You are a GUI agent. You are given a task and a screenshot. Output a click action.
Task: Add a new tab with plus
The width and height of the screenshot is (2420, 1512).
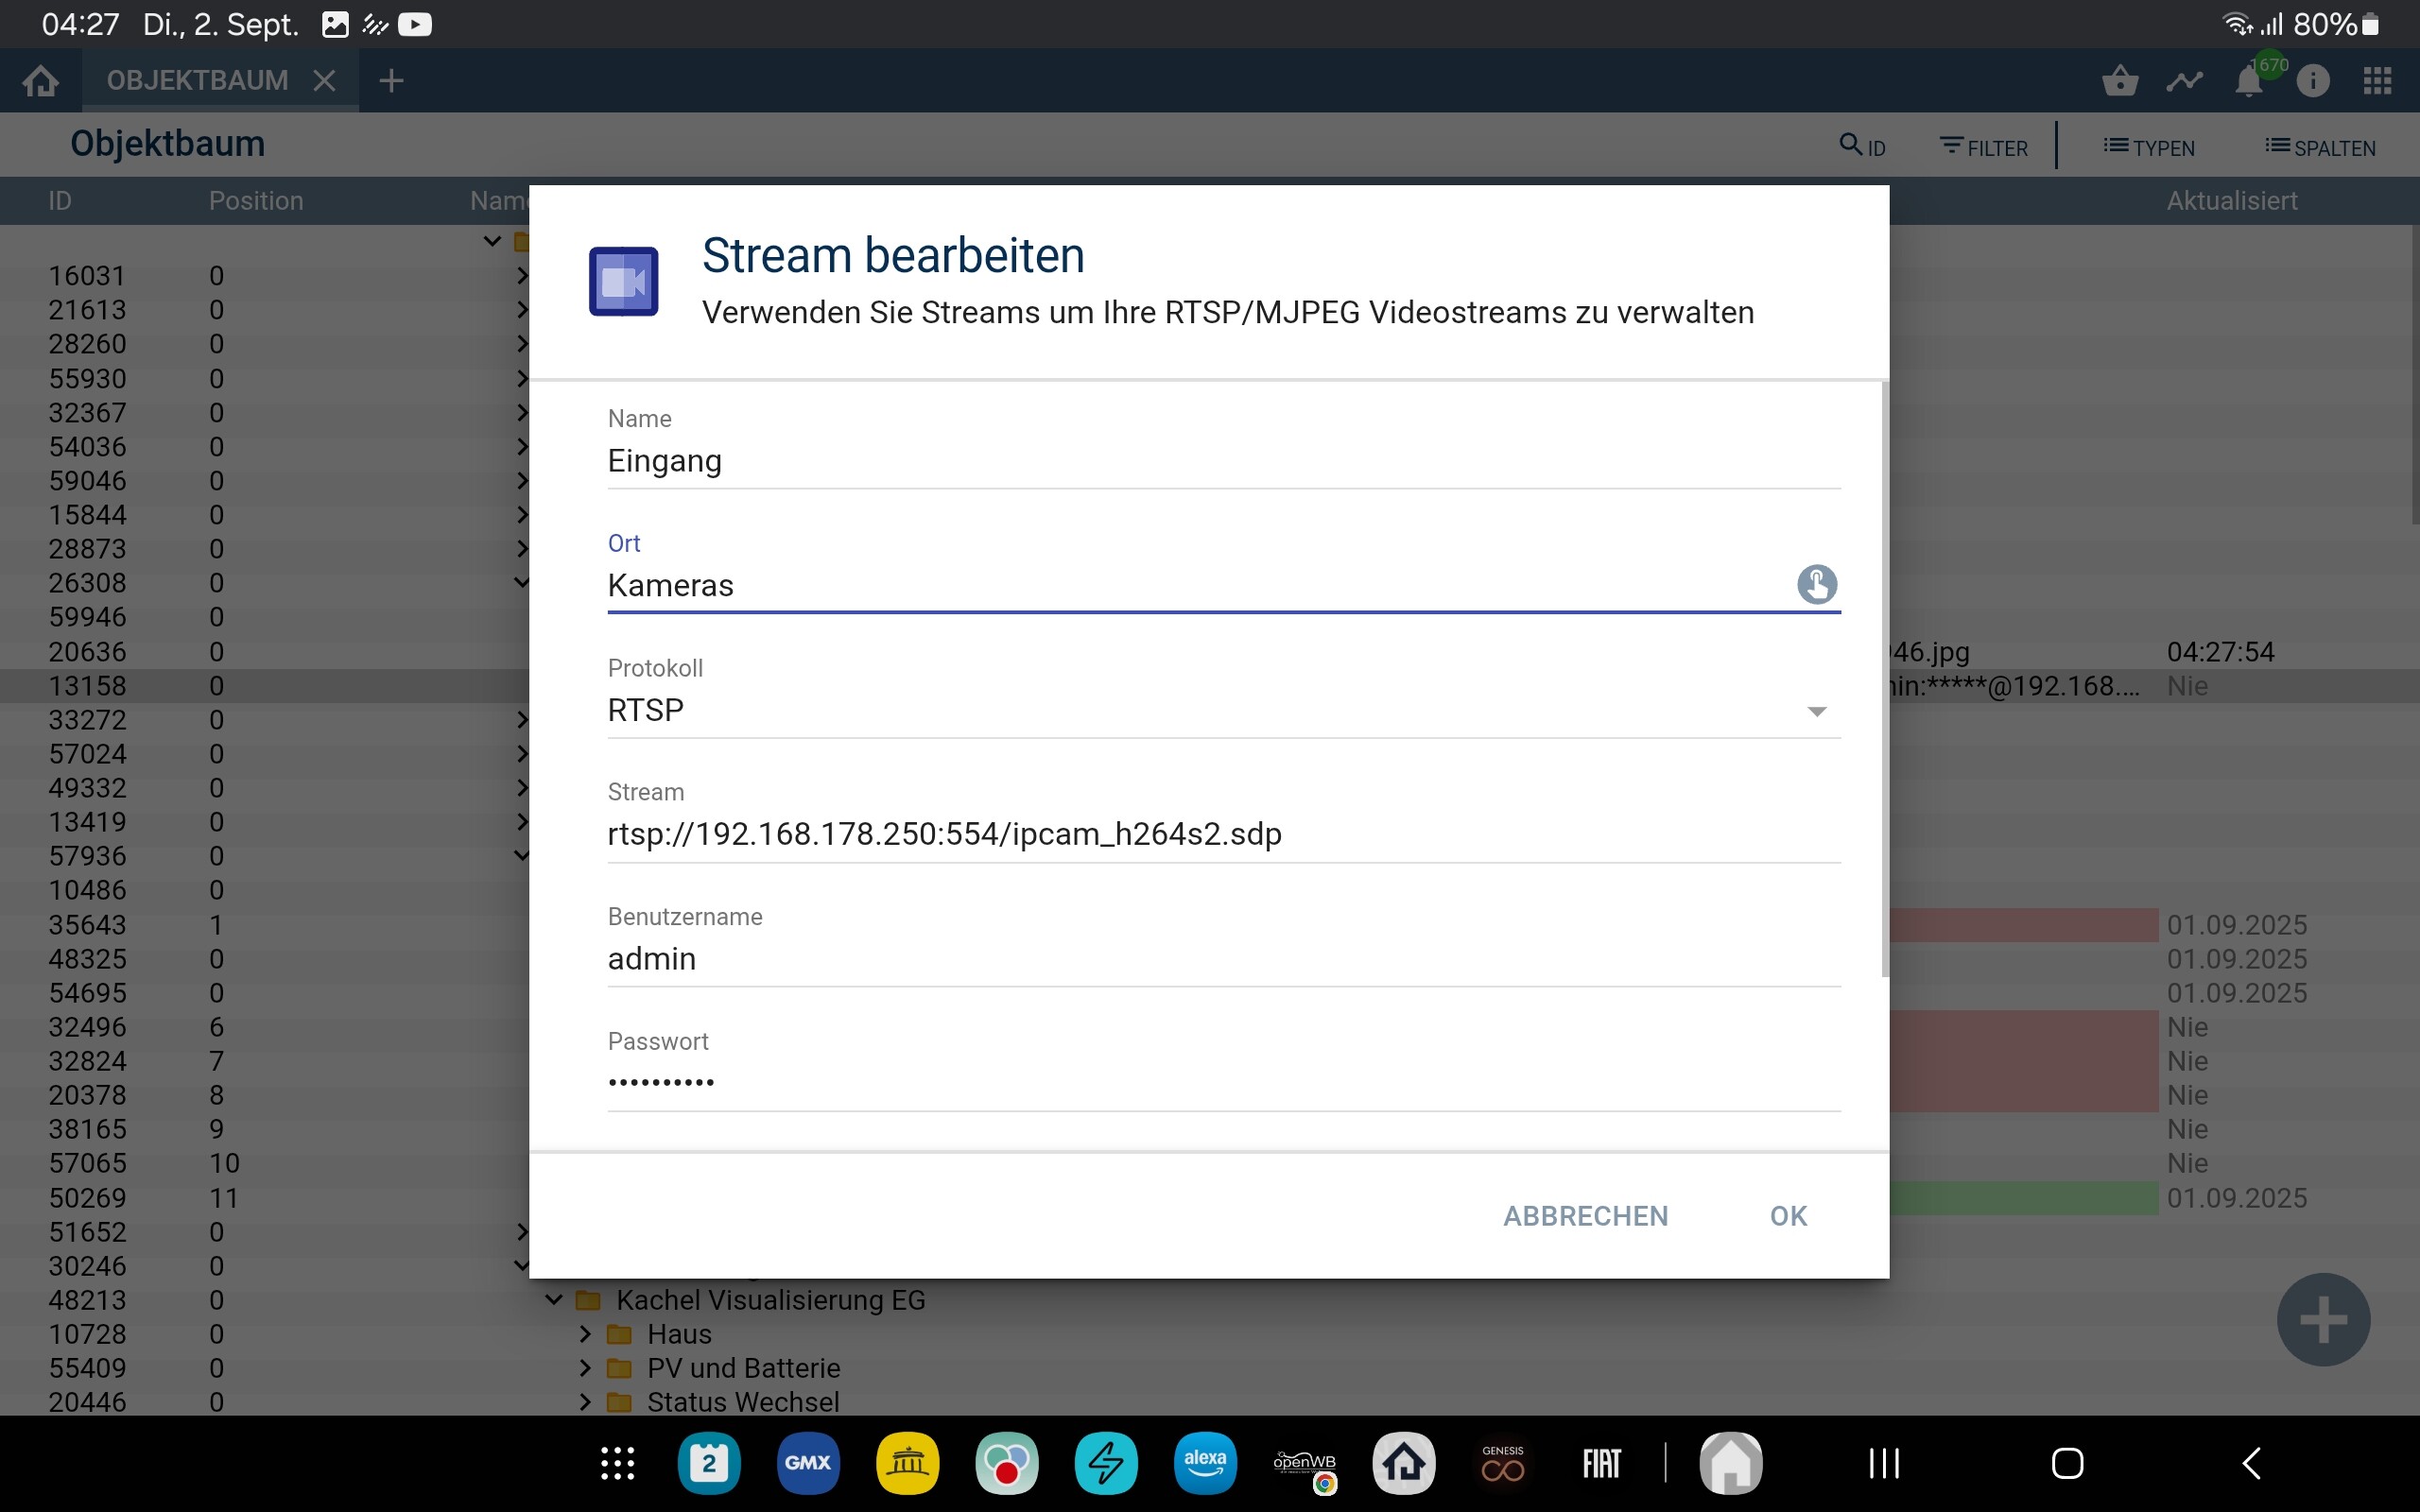click(x=391, y=81)
